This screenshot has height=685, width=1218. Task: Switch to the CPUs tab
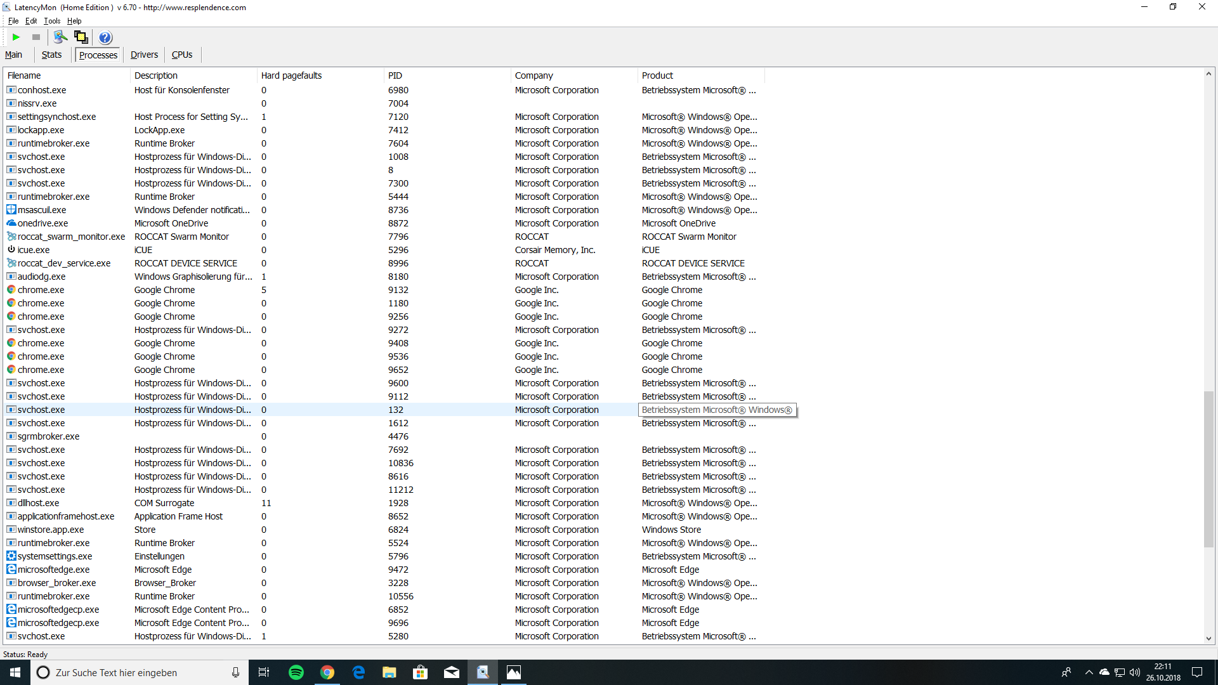(x=182, y=55)
